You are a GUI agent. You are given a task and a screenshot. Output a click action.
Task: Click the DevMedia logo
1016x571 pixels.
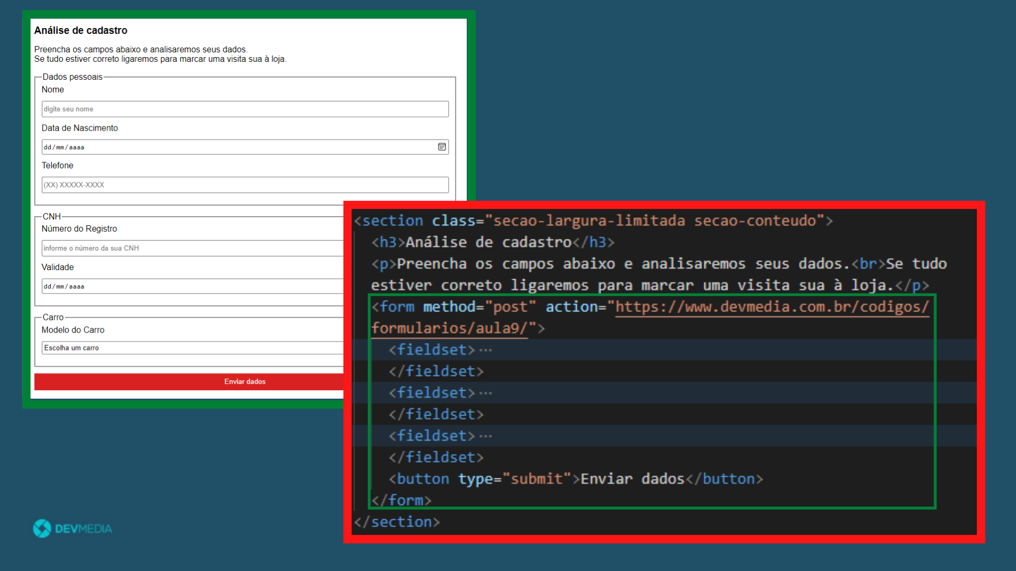[72, 528]
